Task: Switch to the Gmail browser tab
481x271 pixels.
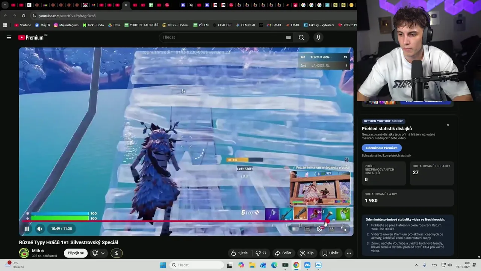Action: [x=93, y=5]
